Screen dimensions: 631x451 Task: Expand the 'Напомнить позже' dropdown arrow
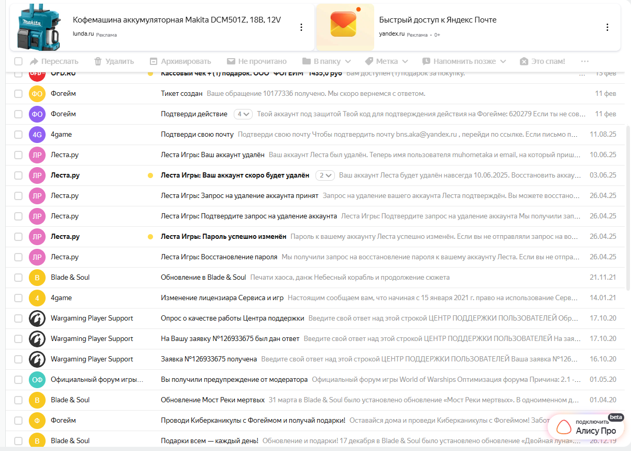click(x=503, y=62)
